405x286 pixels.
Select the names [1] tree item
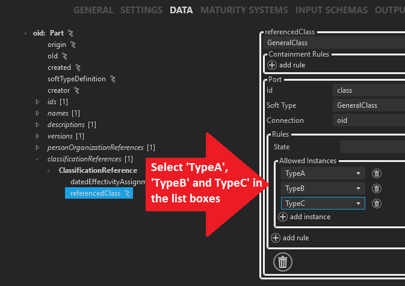64,113
